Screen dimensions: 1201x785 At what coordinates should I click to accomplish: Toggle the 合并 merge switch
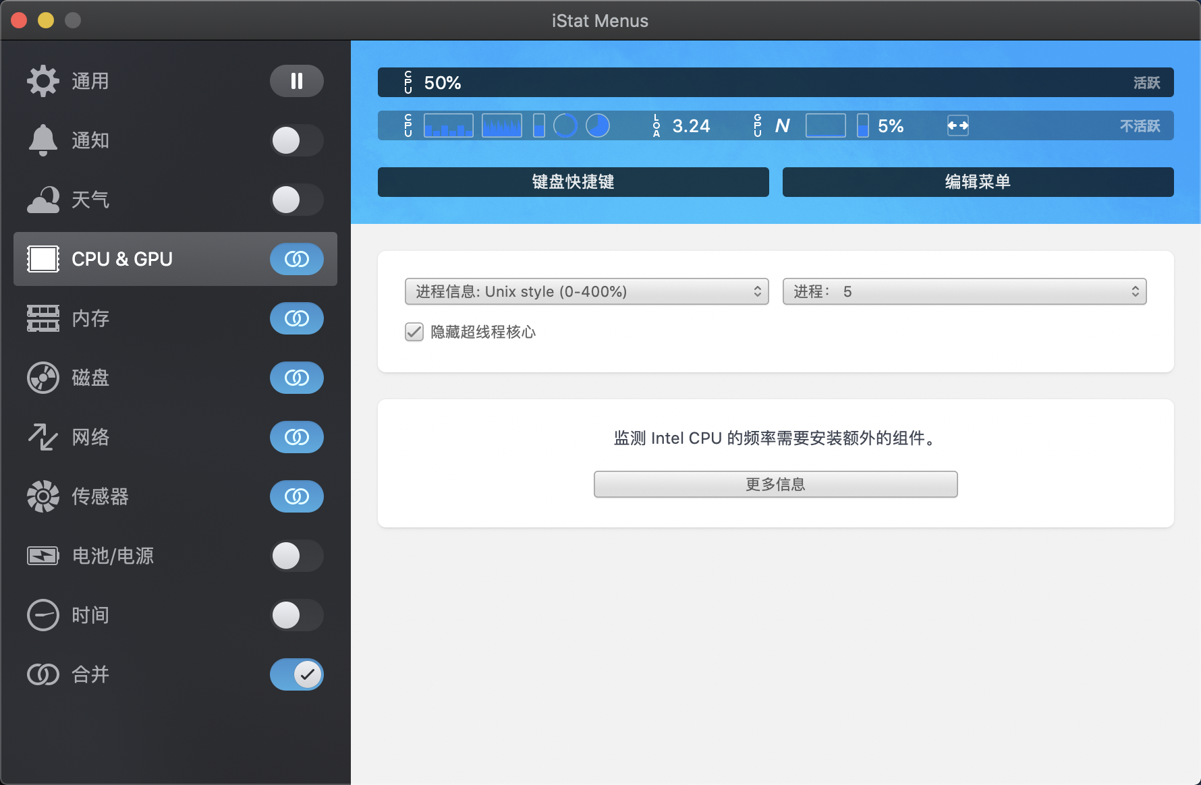click(x=297, y=674)
